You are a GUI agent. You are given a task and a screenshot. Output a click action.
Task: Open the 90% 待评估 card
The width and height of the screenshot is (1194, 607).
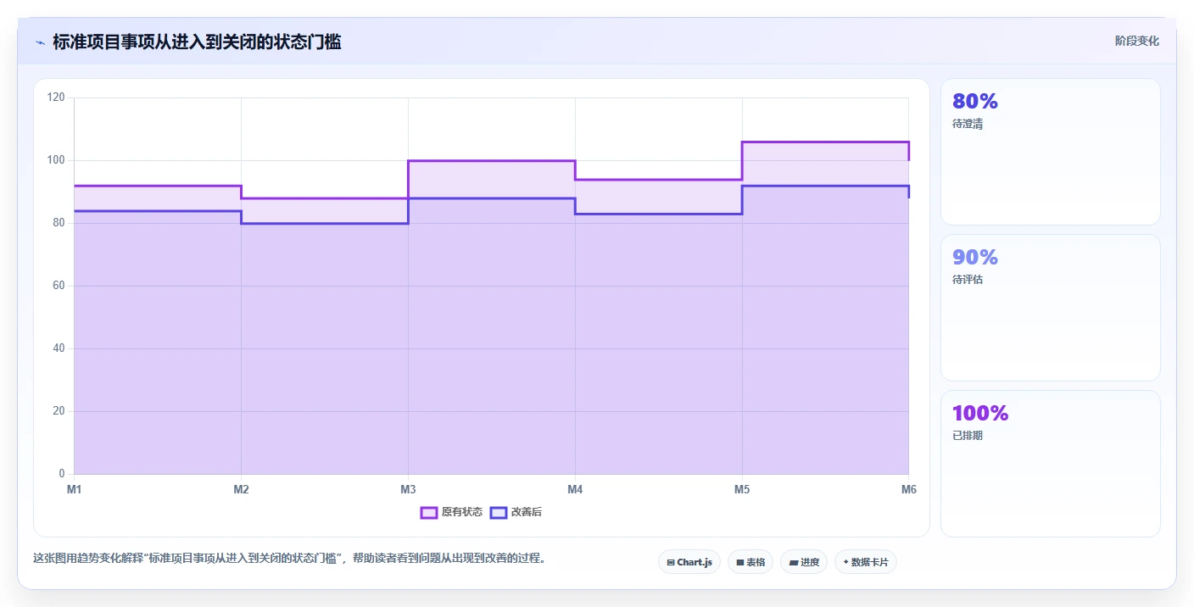[x=1051, y=308]
